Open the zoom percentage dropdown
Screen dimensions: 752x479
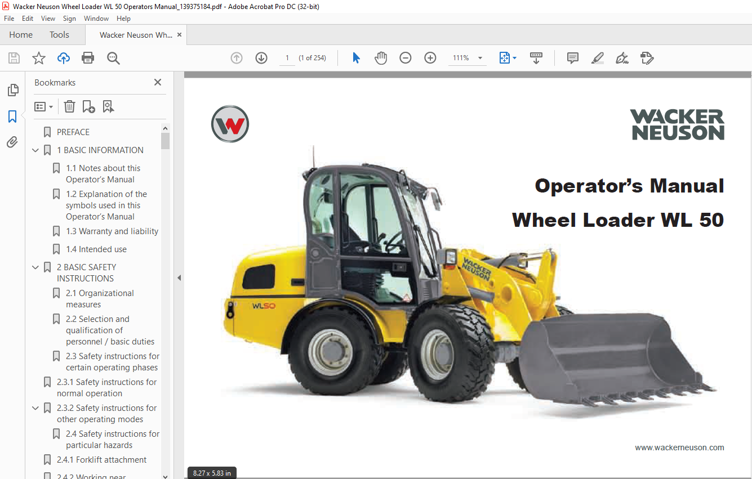coord(480,58)
